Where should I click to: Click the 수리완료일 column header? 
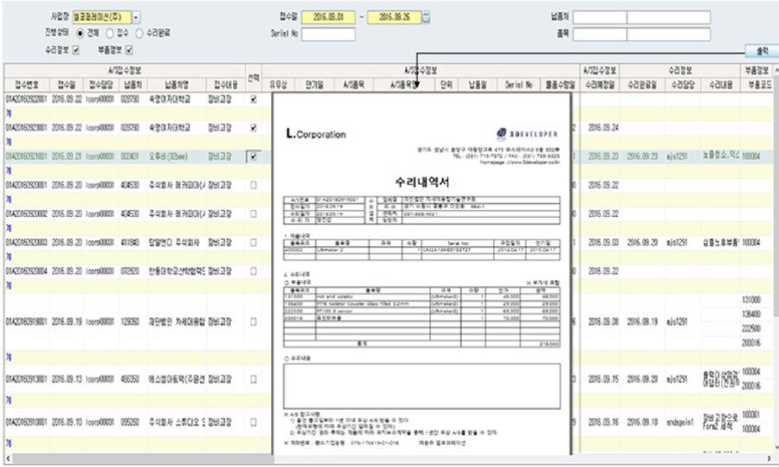(642, 85)
